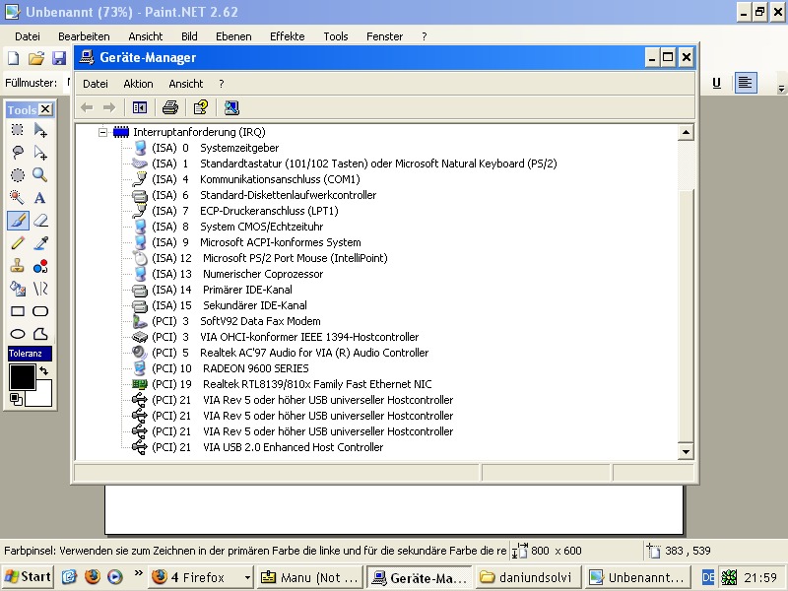
Task: Select the Freeform Shape tool
Action: coord(40,334)
